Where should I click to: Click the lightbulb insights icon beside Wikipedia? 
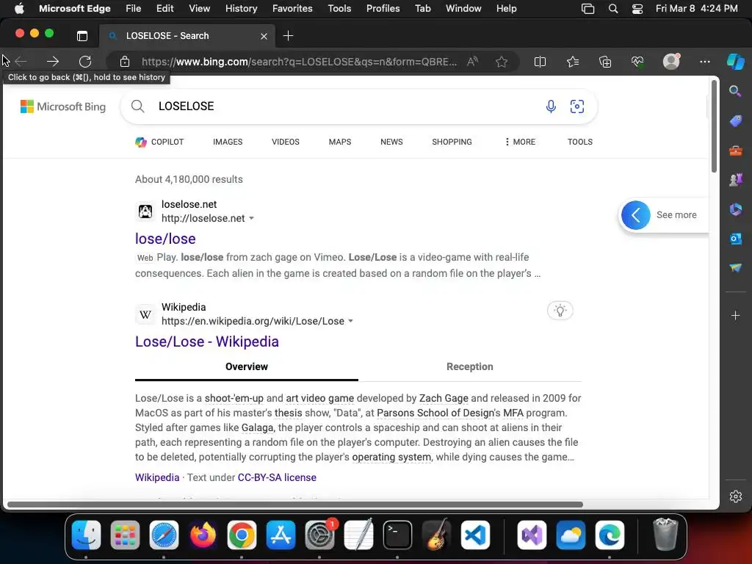[x=560, y=311]
